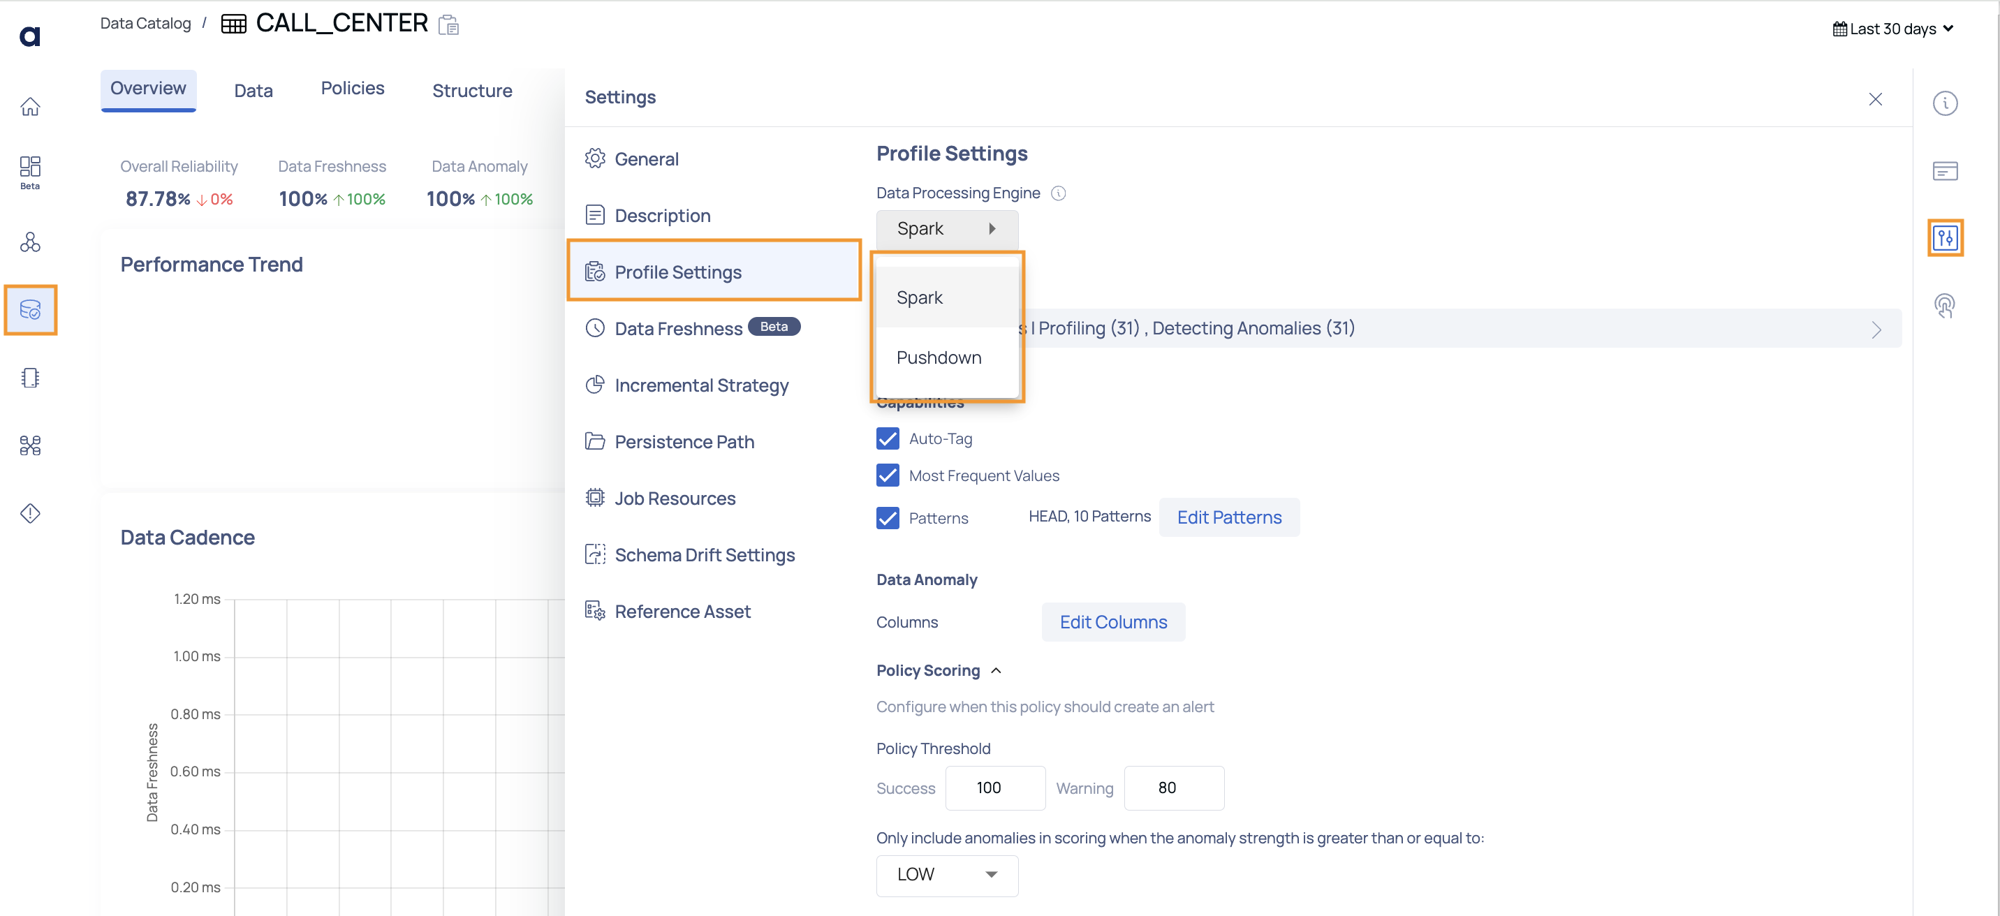The width and height of the screenshot is (2000, 916).
Task: Switch to the Data tab
Action: [254, 91]
